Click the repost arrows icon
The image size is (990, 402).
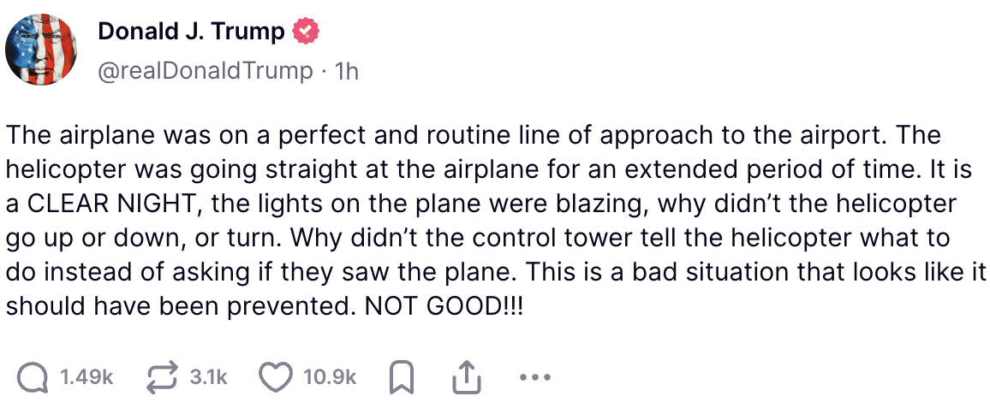tap(161, 376)
